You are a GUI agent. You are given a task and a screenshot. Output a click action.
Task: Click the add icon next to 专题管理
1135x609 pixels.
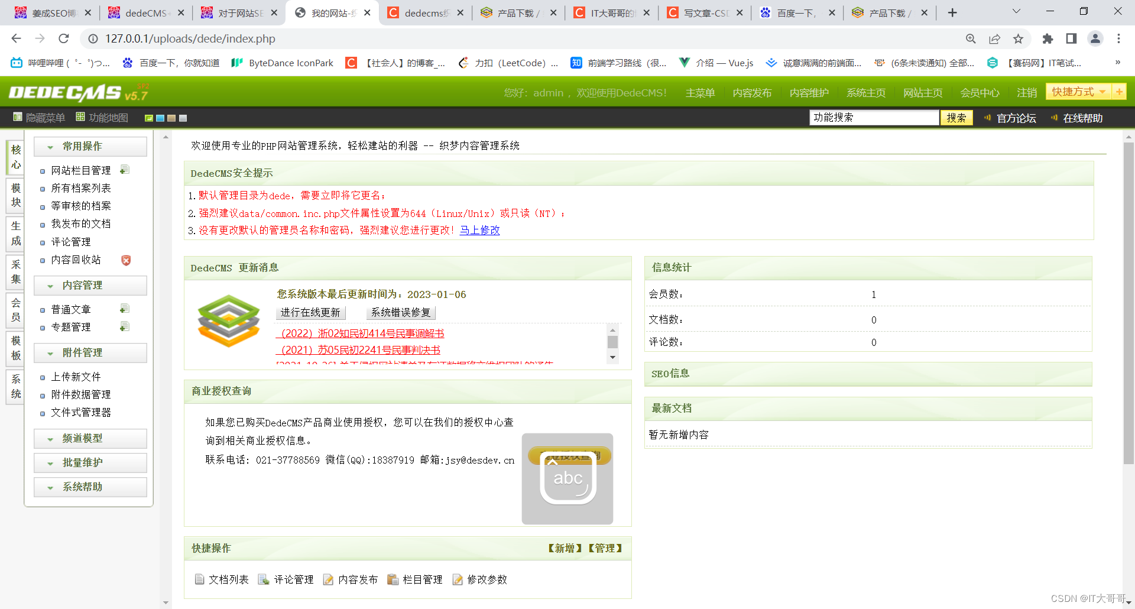tap(124, 326)
